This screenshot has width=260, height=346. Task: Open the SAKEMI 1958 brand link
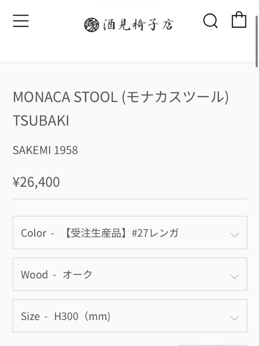click(x=45, y=150)
